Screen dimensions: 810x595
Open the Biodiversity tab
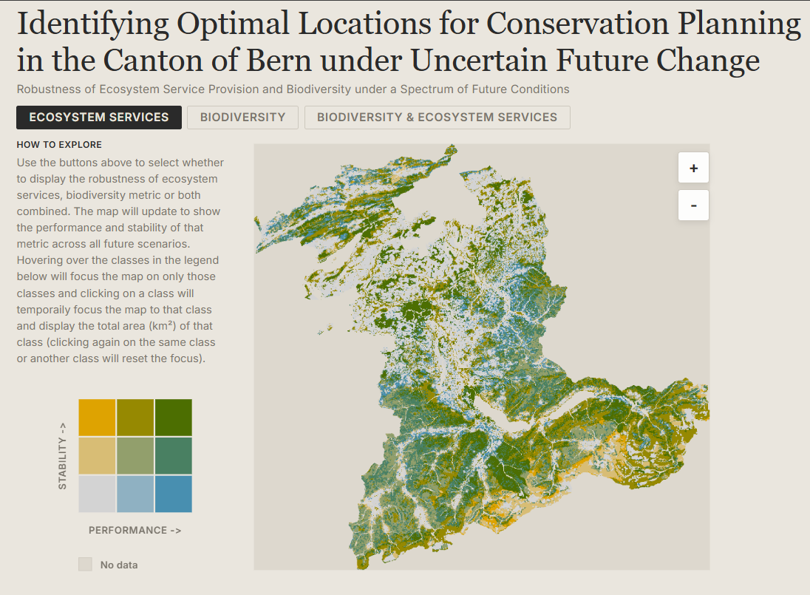point(242,118)
